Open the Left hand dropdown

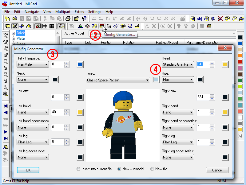click(33, 112)
